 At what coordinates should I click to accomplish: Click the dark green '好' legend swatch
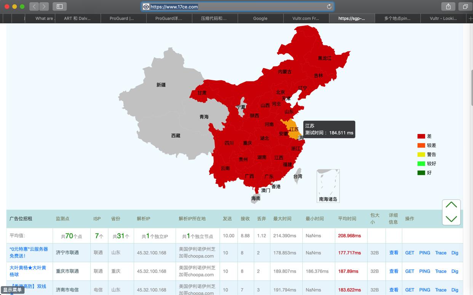(421, 173)
